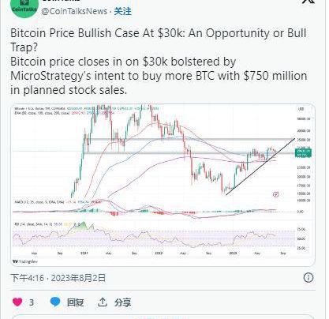Click the purple circle marker on chart
This screenshot has height=319, width=329.
(275, 194)
